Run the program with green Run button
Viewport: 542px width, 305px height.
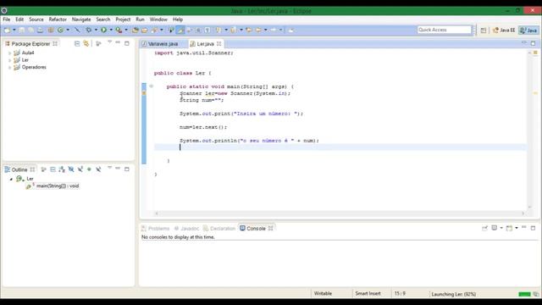tap(103, 30)
